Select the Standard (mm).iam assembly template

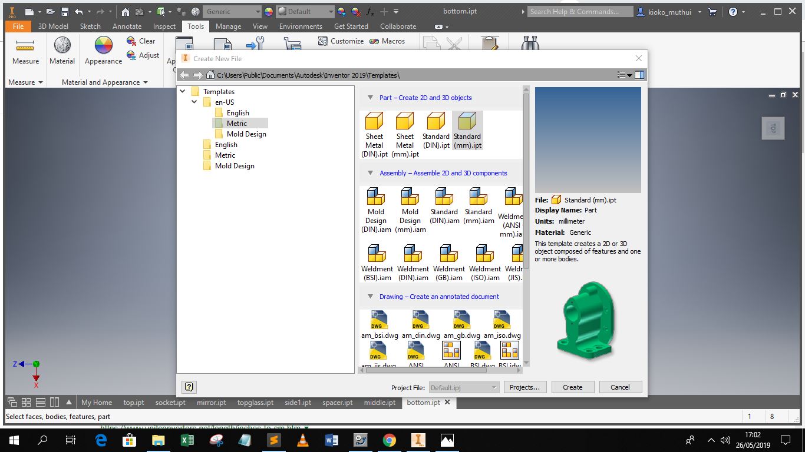(479, 207)
